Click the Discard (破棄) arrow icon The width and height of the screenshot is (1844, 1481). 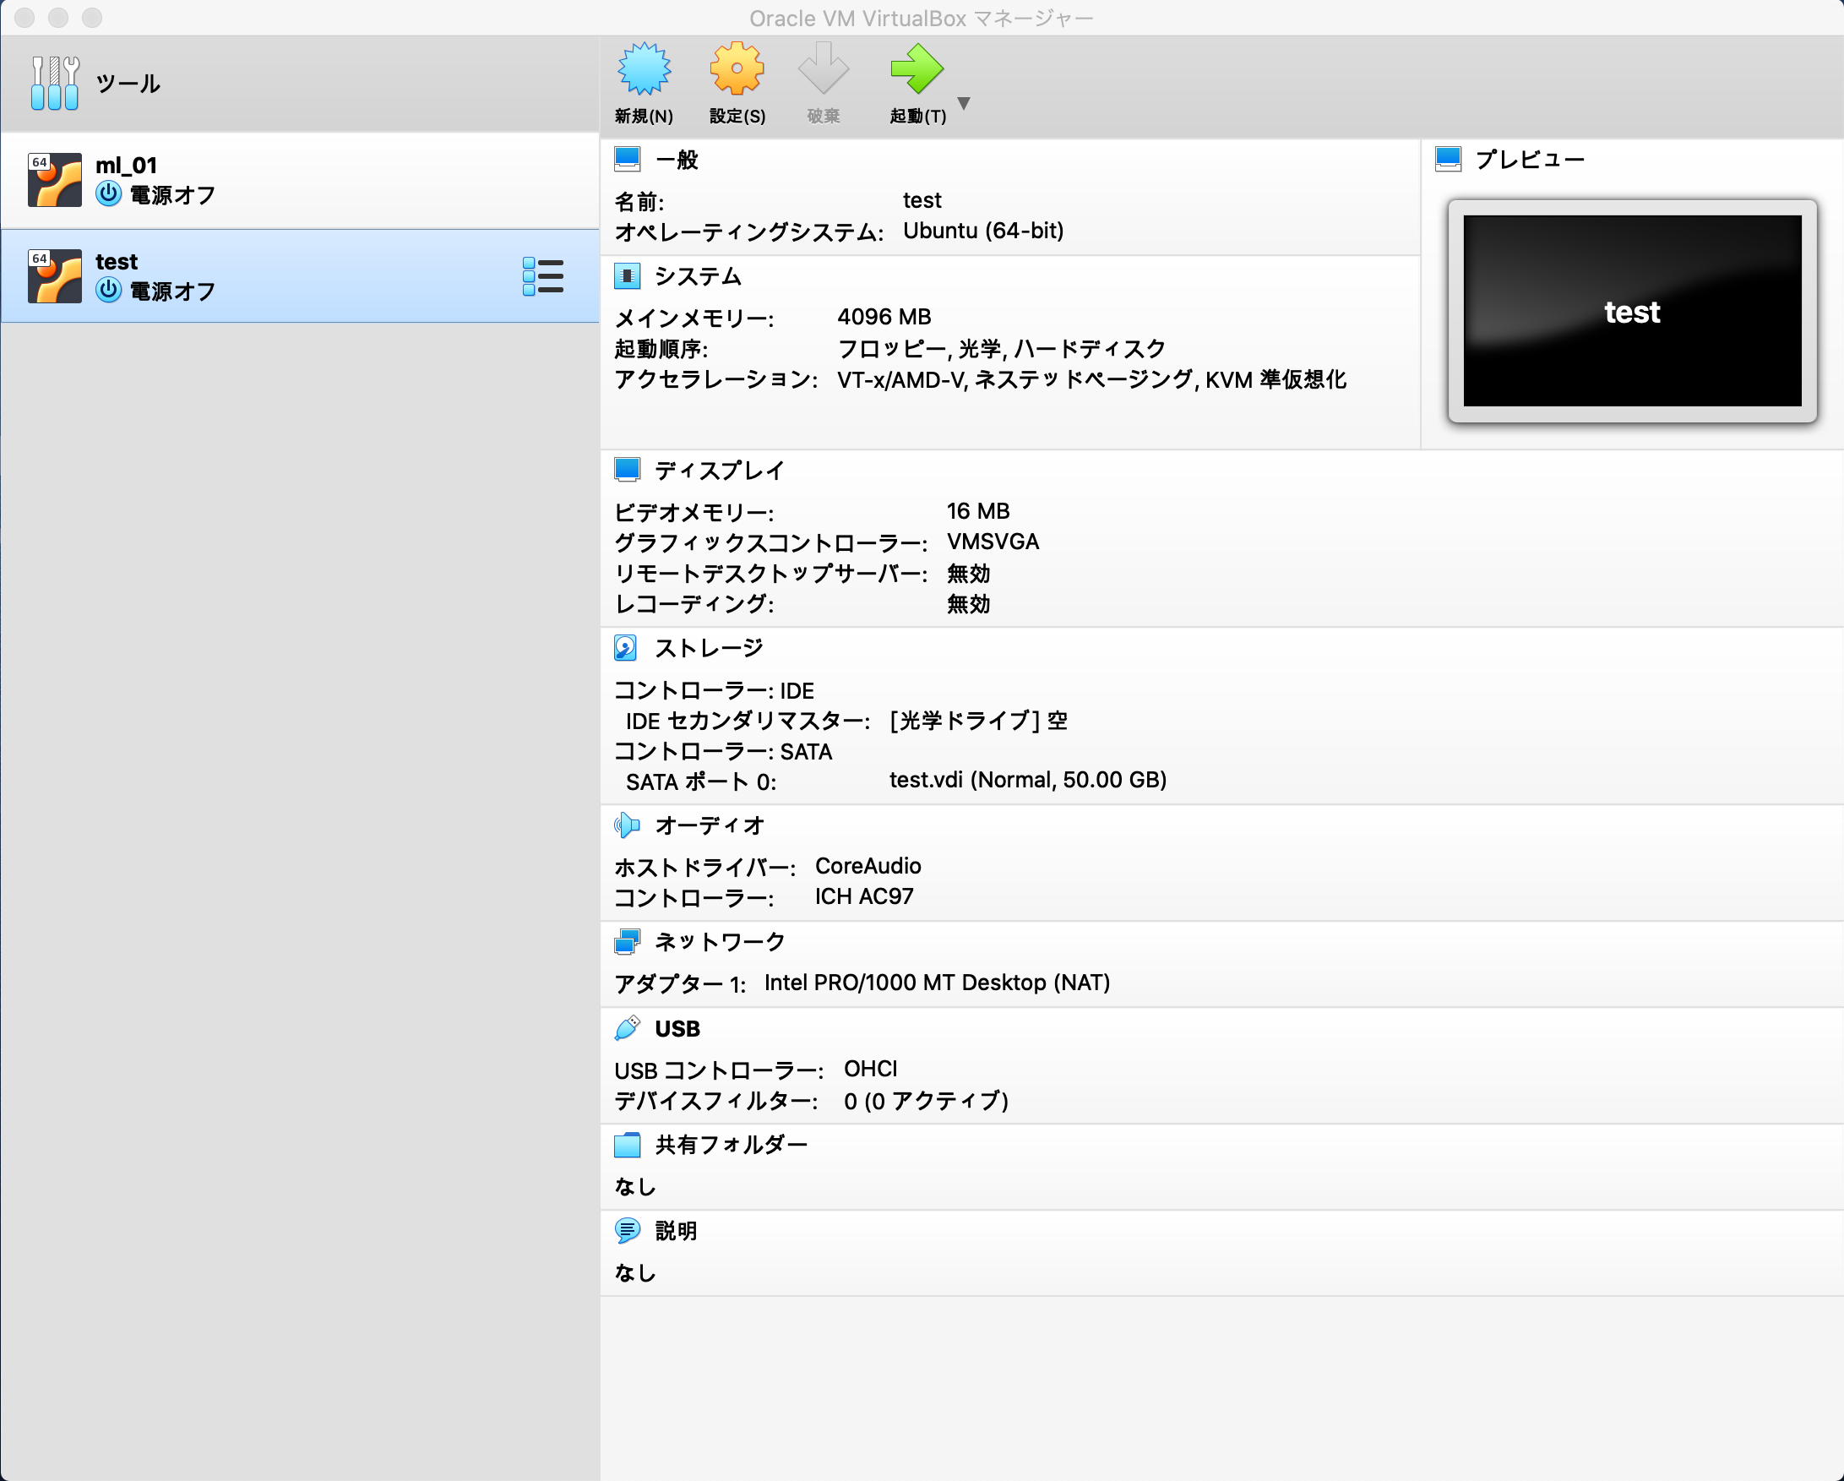(x=823, y=70)
